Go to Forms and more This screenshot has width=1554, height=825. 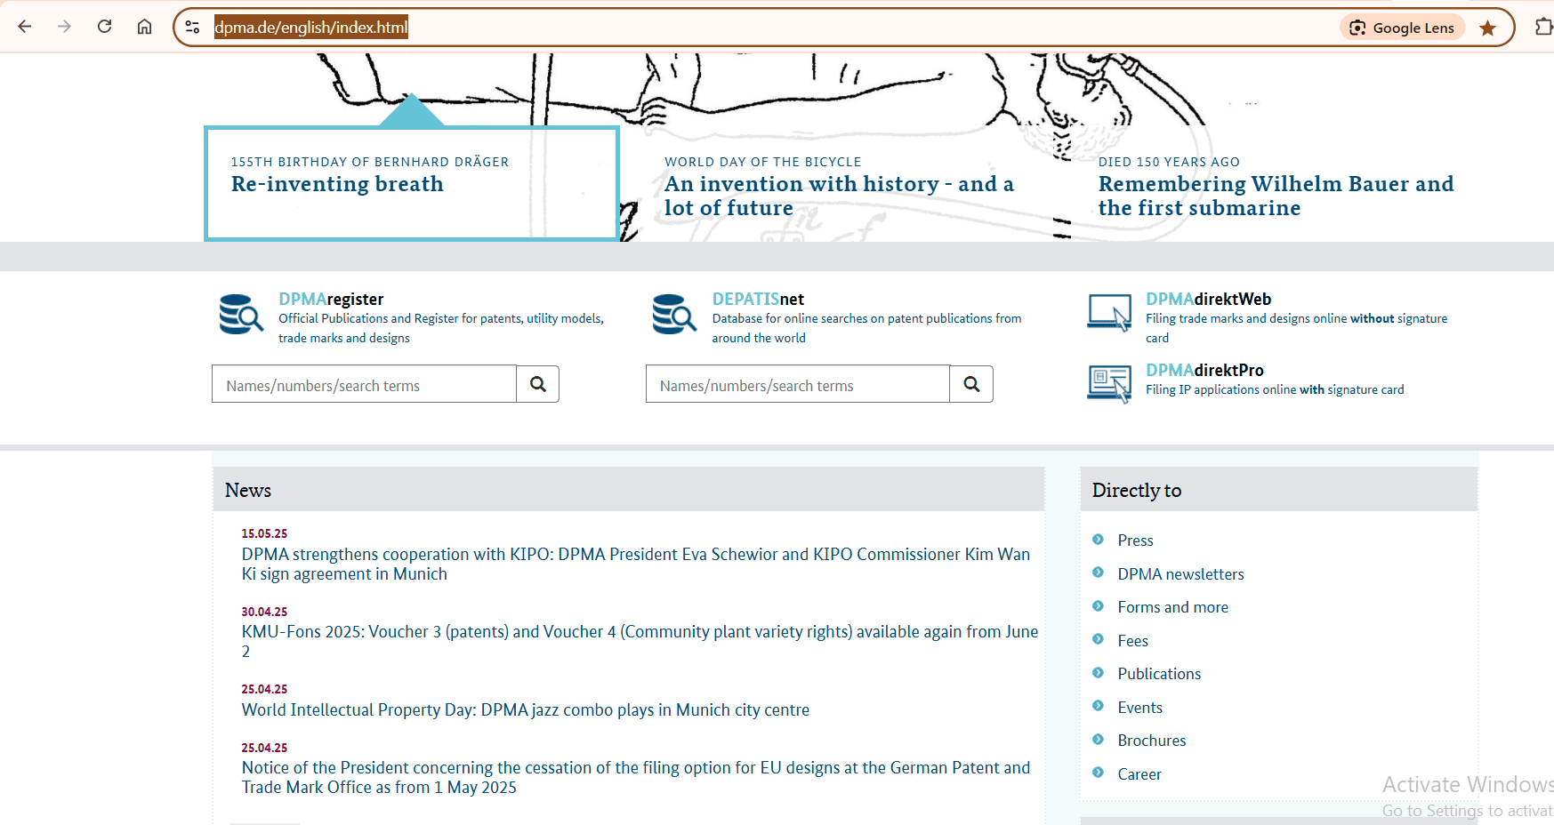click(1172, 607)
